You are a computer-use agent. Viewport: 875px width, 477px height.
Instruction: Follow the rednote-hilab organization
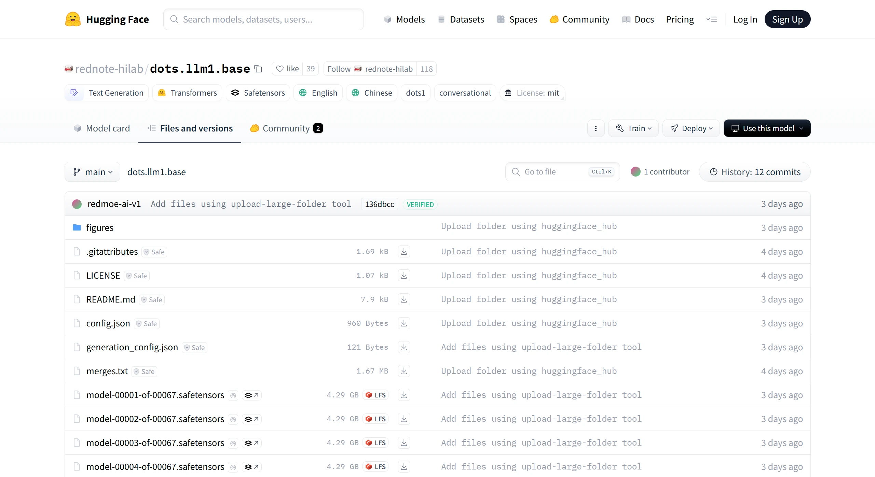pyautogui.click(x=370, y=69)
